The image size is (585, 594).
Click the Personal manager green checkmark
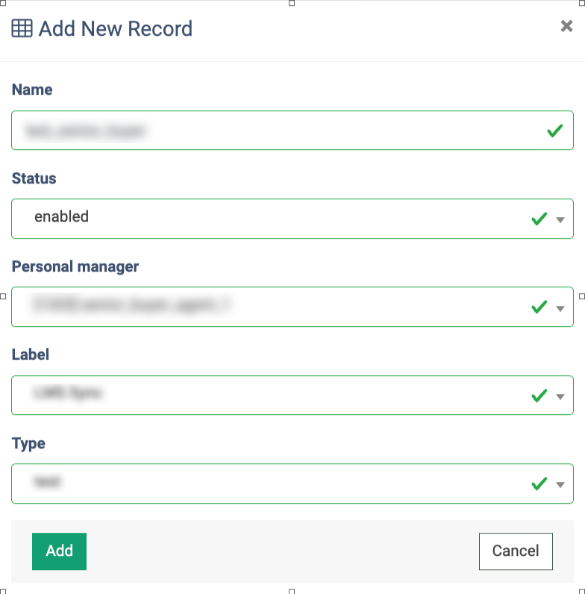tap(539, 307)
